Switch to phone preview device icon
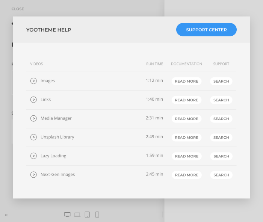Image resolution: width=263 pixels, height=222 pixels. point(97,214)
